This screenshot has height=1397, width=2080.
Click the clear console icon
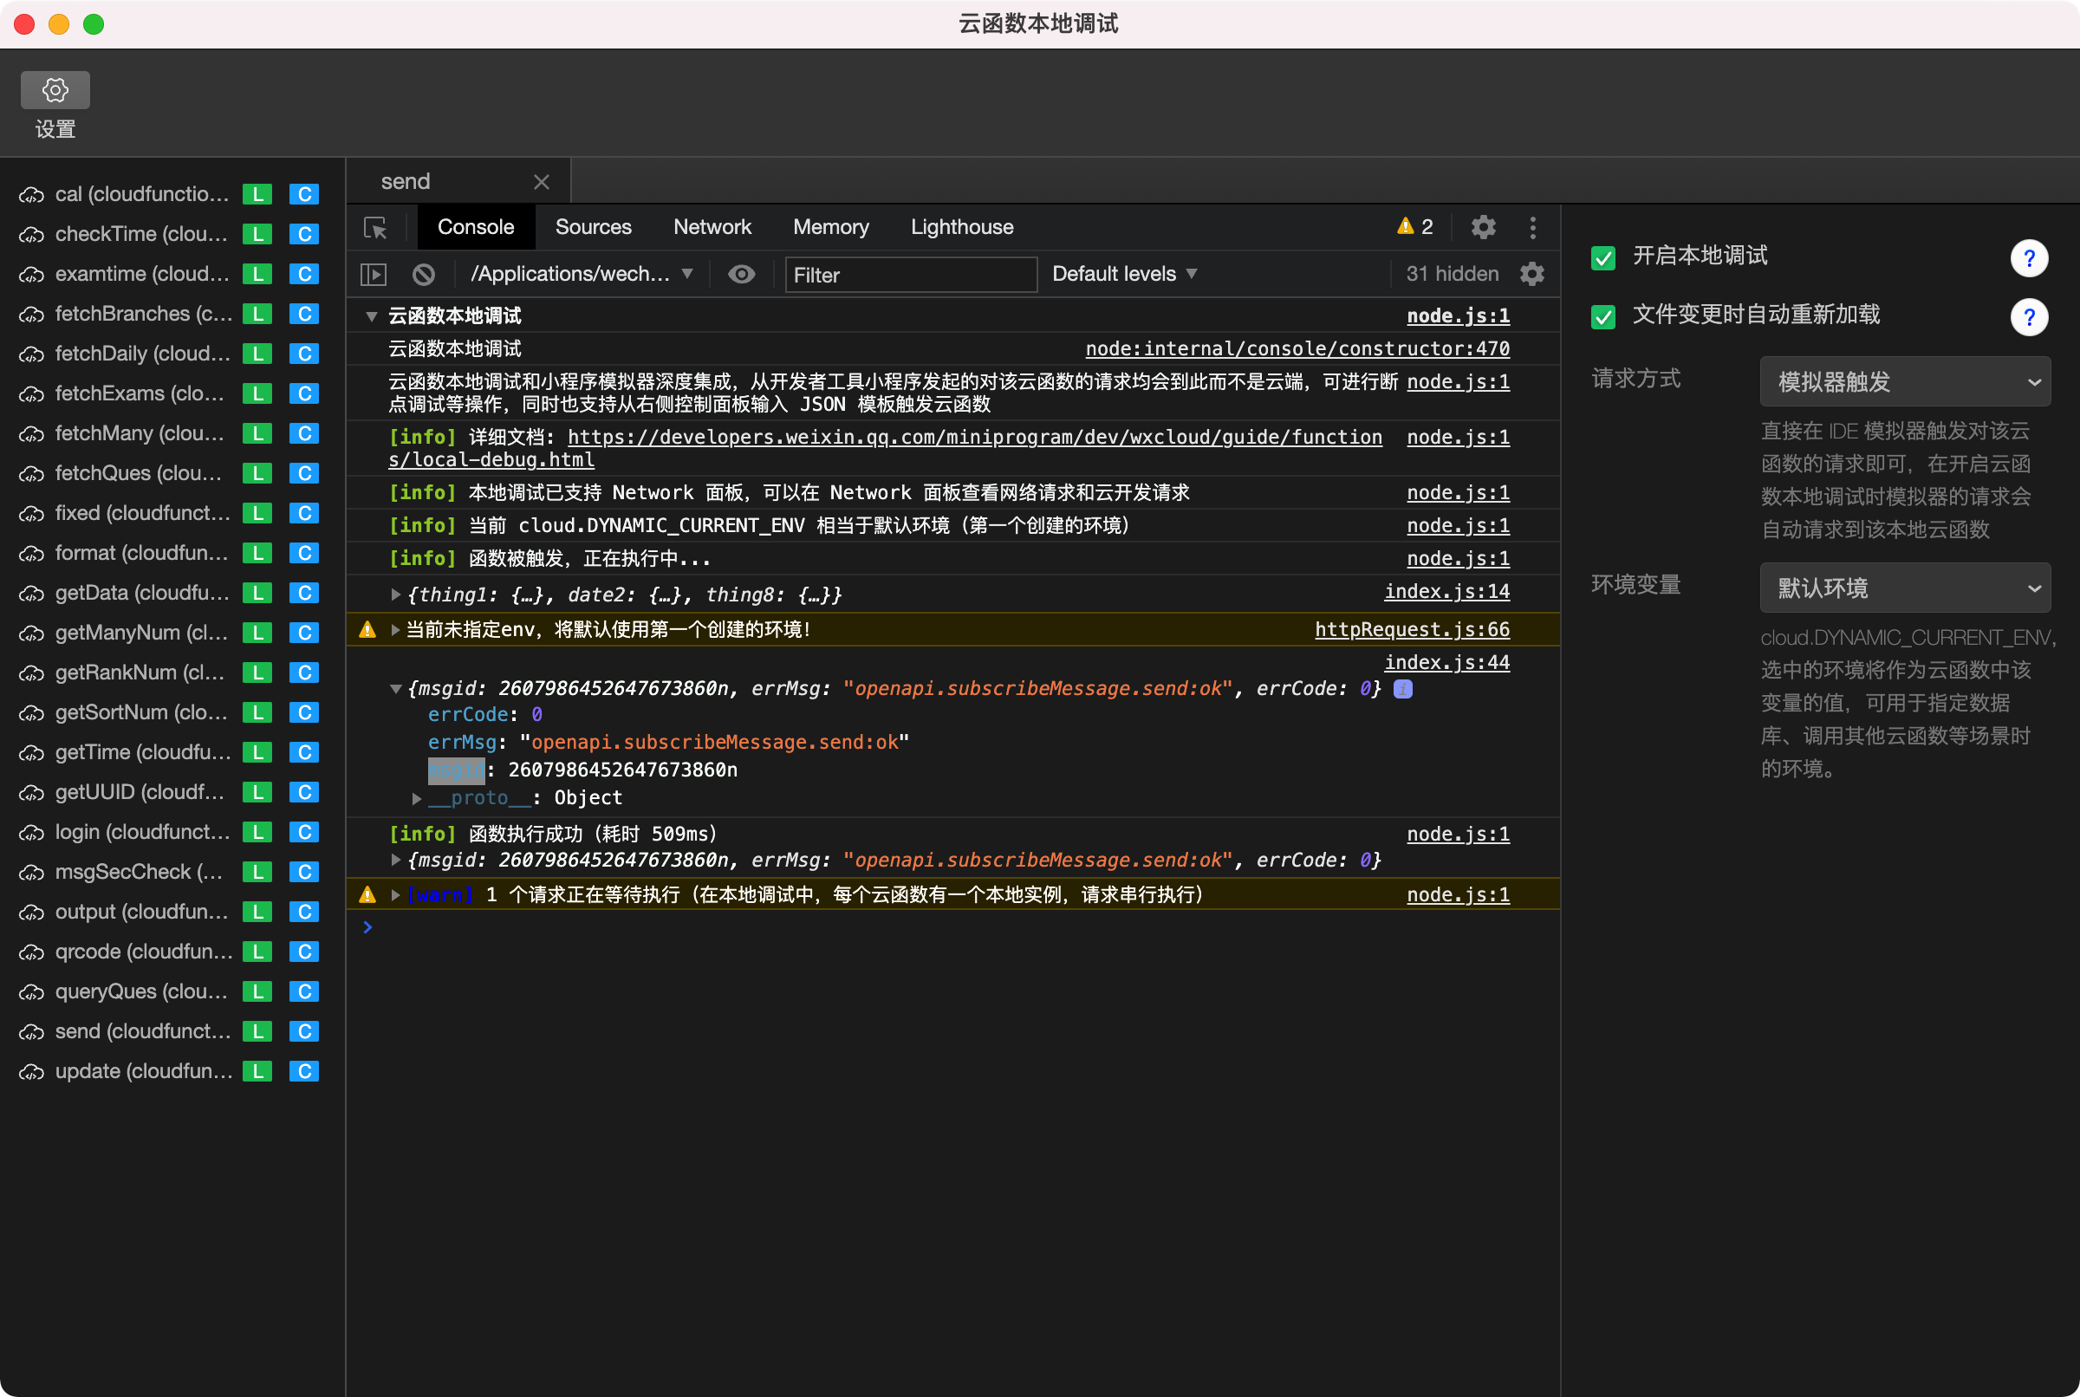424,275
